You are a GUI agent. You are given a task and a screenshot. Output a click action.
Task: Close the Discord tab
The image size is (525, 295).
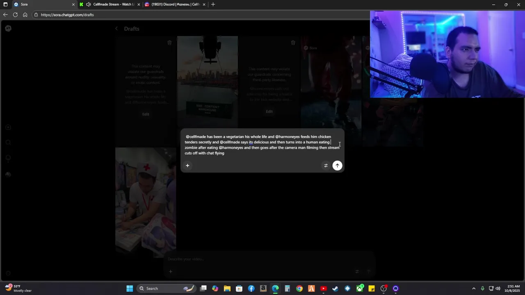[x=203, y=5]
